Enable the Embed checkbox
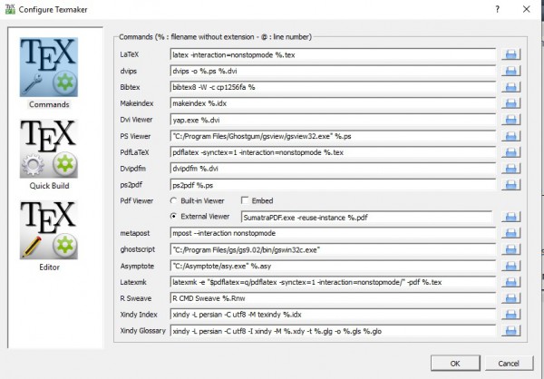Viewport: 544px width, 379px height. tap(245, 199)
